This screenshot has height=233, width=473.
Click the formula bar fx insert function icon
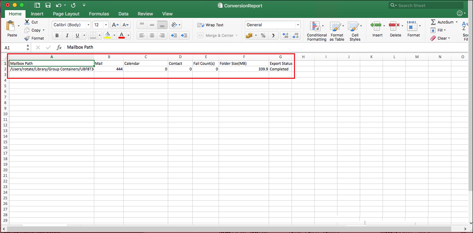(59, 47)
